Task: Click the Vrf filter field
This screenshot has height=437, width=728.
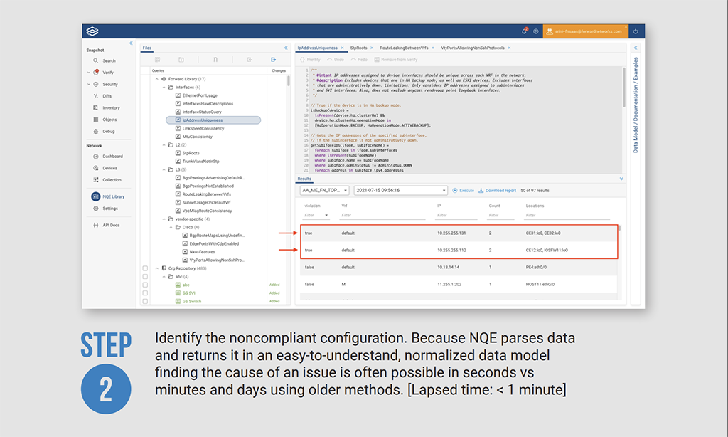Action: pyautogui.click(x=382, y=215)
